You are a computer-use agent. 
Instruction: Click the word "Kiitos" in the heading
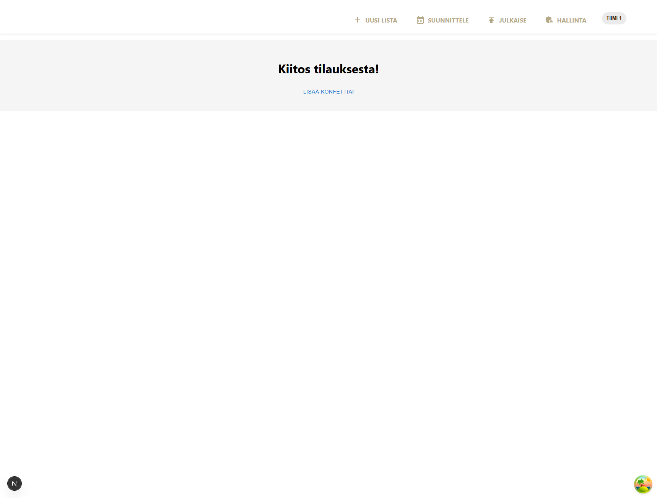pyautogui.click(x=294, y=69)
